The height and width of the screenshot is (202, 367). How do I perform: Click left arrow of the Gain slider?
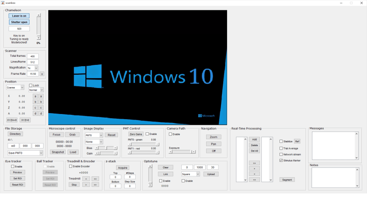(x=96, y=153)
